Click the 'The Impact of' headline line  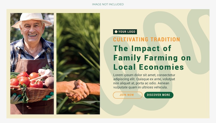click(x=142, y=48)
